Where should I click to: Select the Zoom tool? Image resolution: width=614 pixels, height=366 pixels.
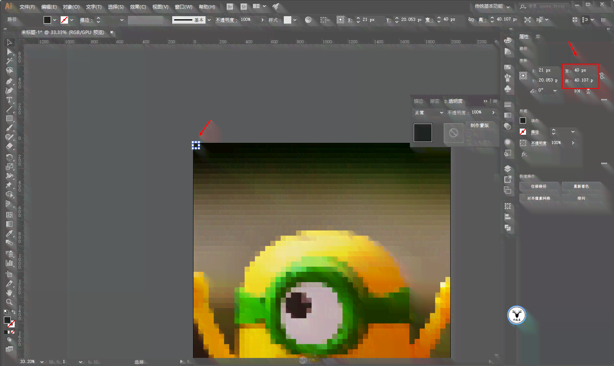tap(9, 302)
